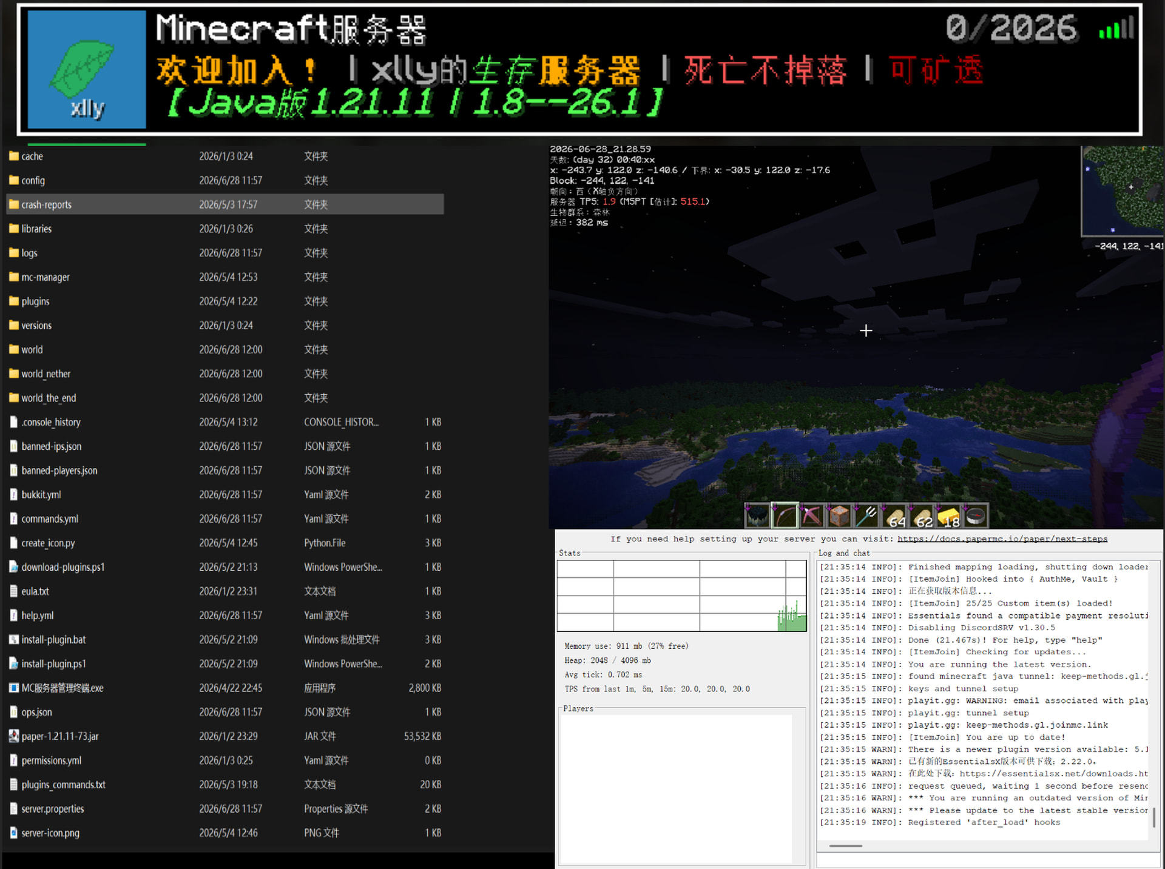Click the log panel vertical scrollbar
Screen dimensions: 1165x869
(1153, 817)
